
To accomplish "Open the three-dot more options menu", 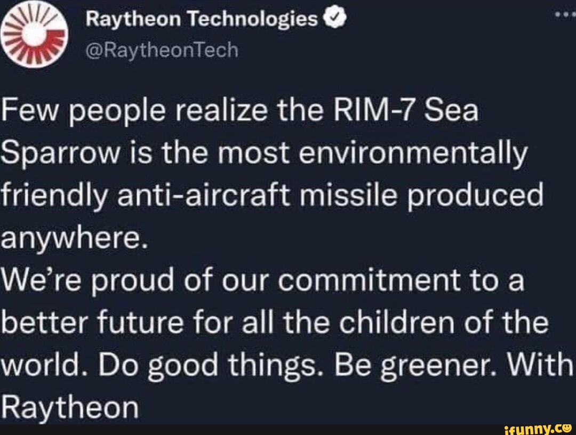I will [x=564, y=16].
